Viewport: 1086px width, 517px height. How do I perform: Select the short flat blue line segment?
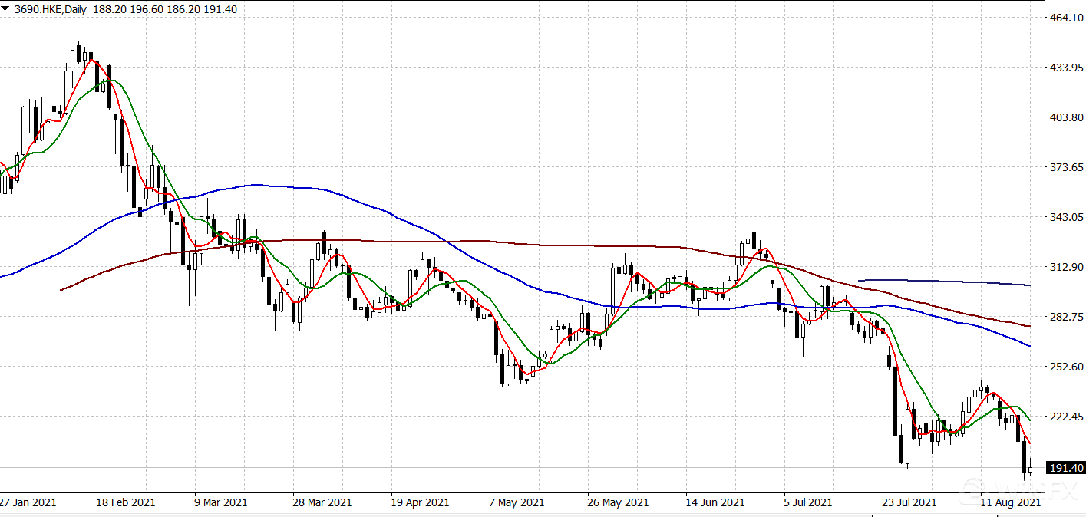pos(944,282)
